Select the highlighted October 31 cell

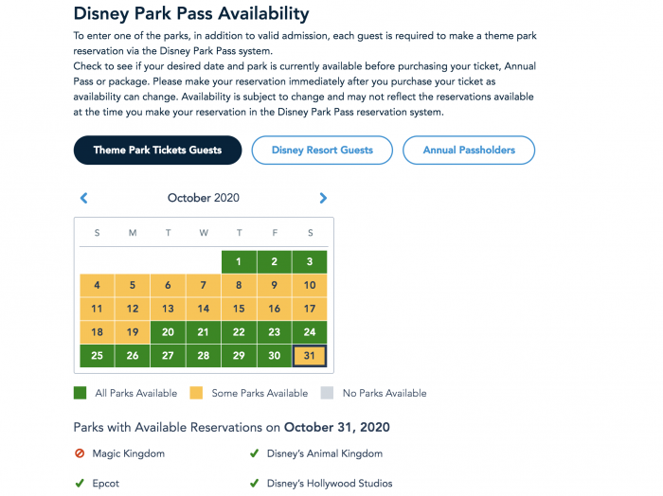(310, 356)
